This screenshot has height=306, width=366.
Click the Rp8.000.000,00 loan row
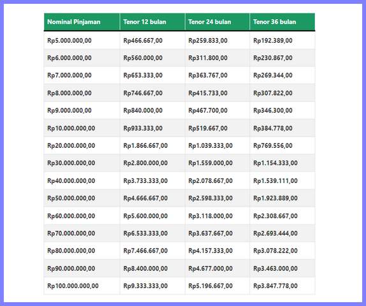click(179, 93)
